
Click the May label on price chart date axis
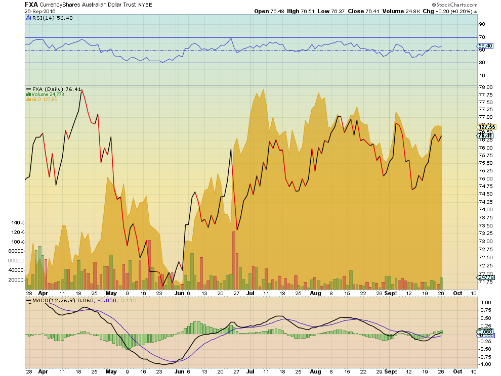click(111, 293)
